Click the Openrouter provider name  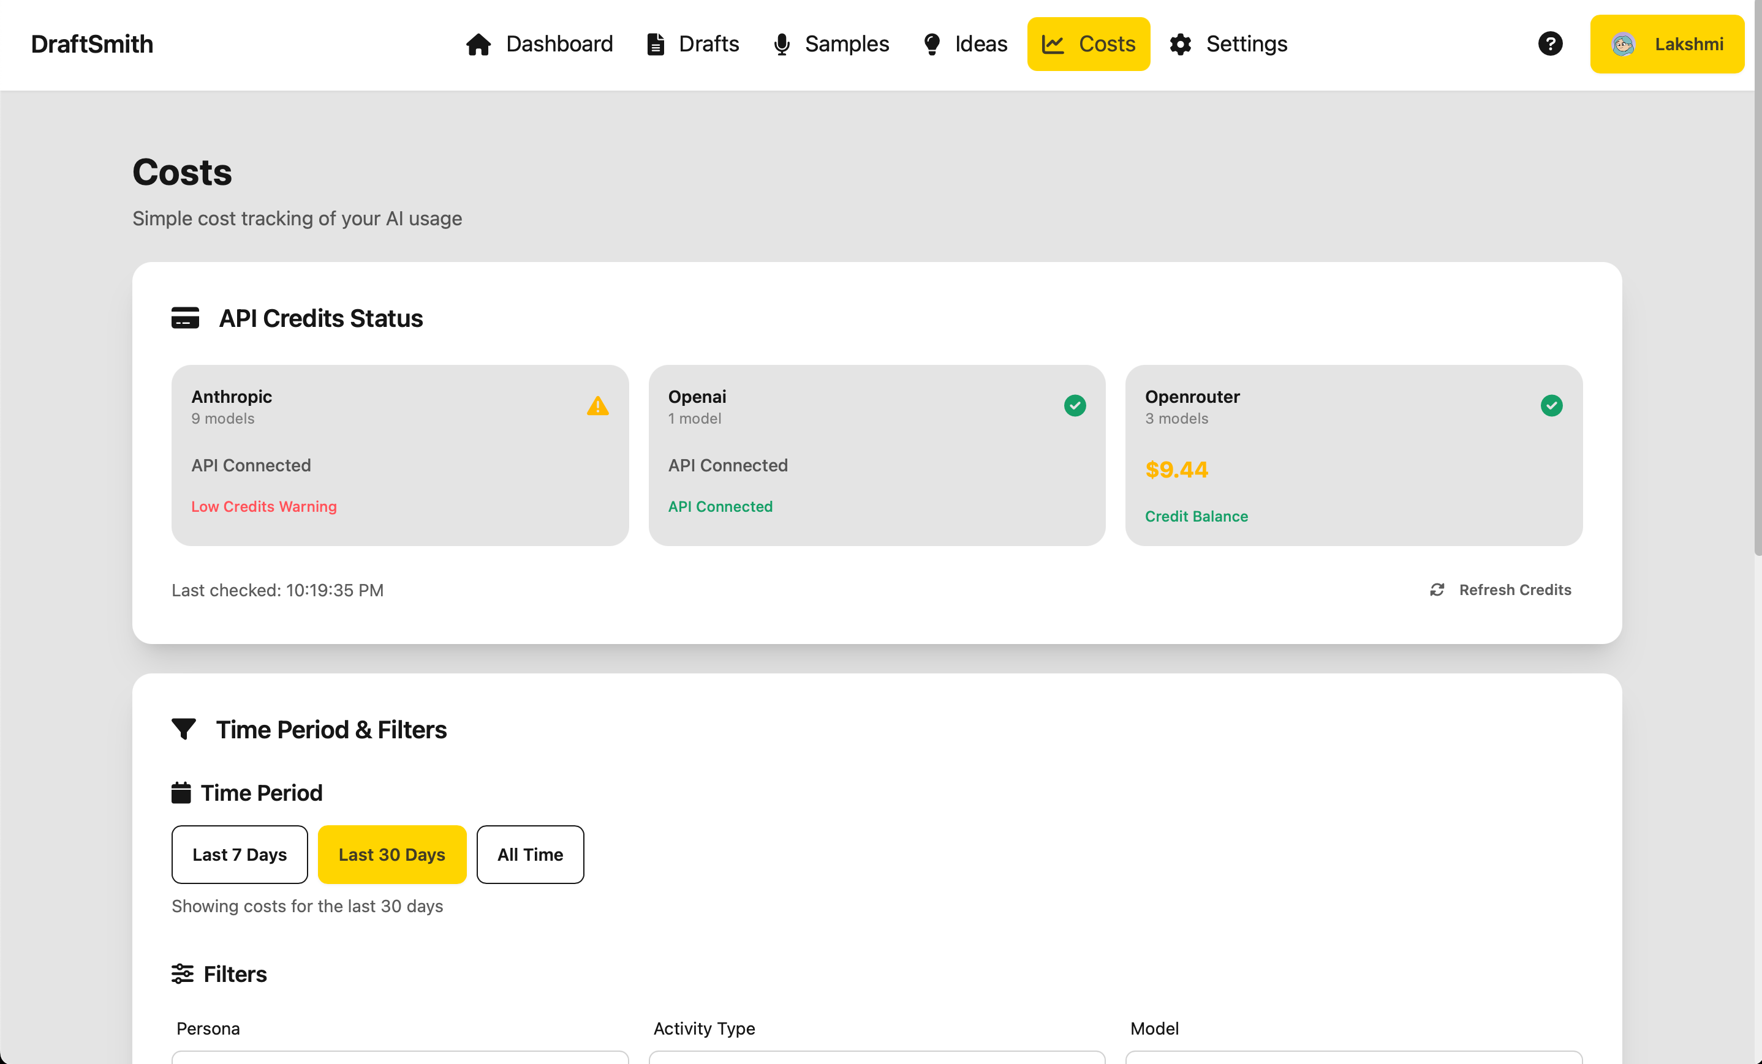[1192, 397]
